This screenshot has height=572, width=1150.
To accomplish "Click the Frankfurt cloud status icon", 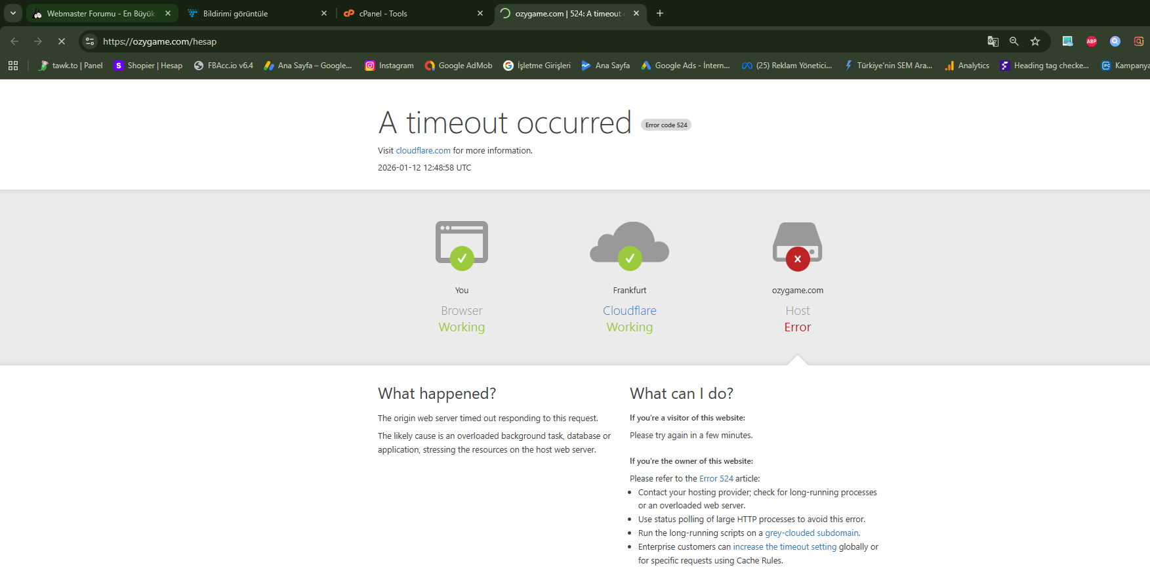I will coord(630,245).
